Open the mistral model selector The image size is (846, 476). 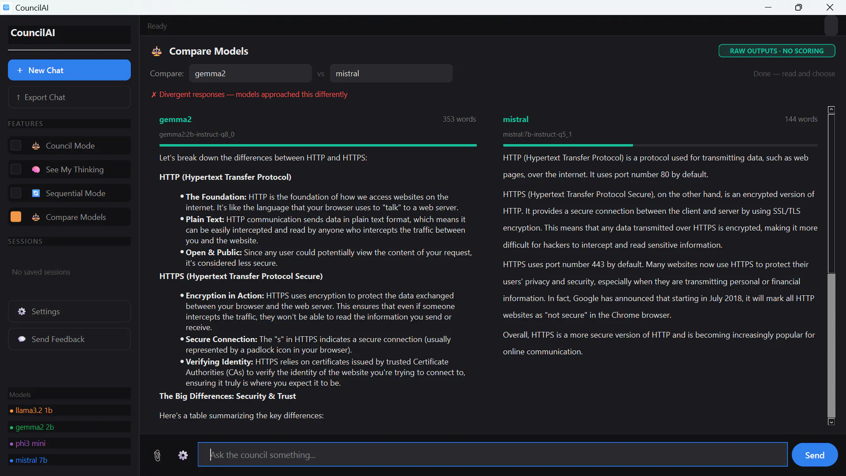391,74
